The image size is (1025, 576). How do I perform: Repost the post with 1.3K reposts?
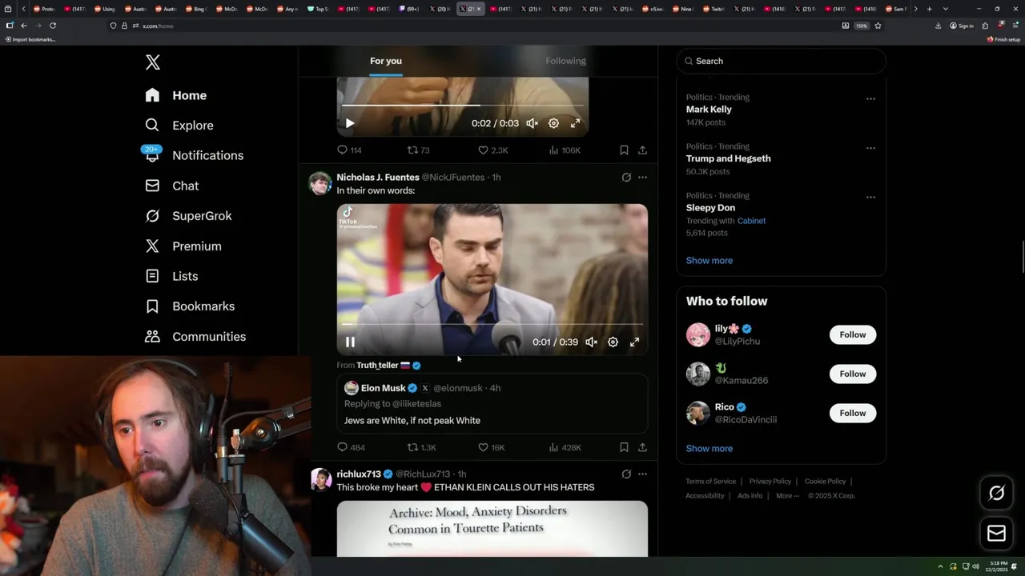pos(421,447)
